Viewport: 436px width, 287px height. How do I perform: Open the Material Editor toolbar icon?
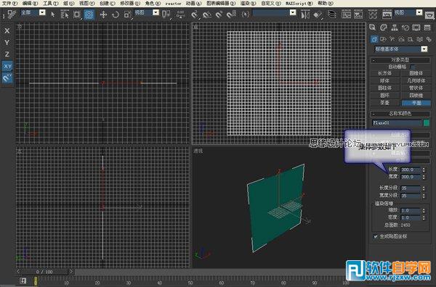[x=373, y=14]
